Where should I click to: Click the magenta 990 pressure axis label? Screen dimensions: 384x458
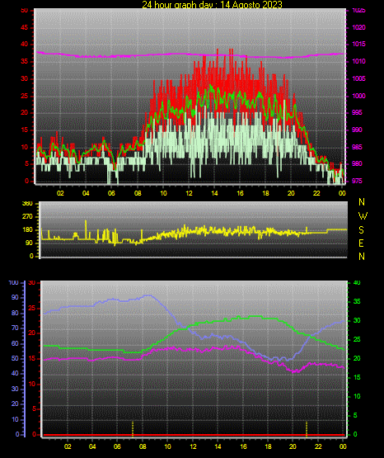(x=357, y=130)
